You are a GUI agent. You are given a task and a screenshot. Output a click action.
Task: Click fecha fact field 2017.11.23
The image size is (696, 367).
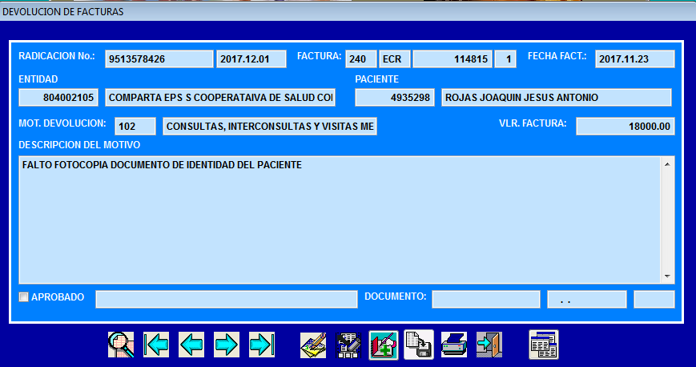[x=635, y=59]
